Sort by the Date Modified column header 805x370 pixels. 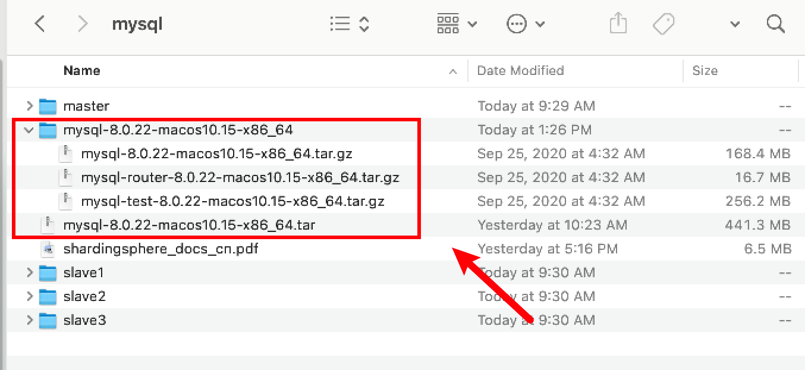point(520,70)
